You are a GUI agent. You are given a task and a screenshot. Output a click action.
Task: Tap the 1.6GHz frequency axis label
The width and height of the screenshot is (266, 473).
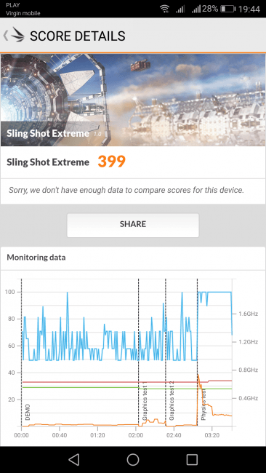pos(248,314)
